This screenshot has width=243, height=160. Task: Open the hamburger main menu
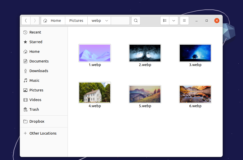184,21
